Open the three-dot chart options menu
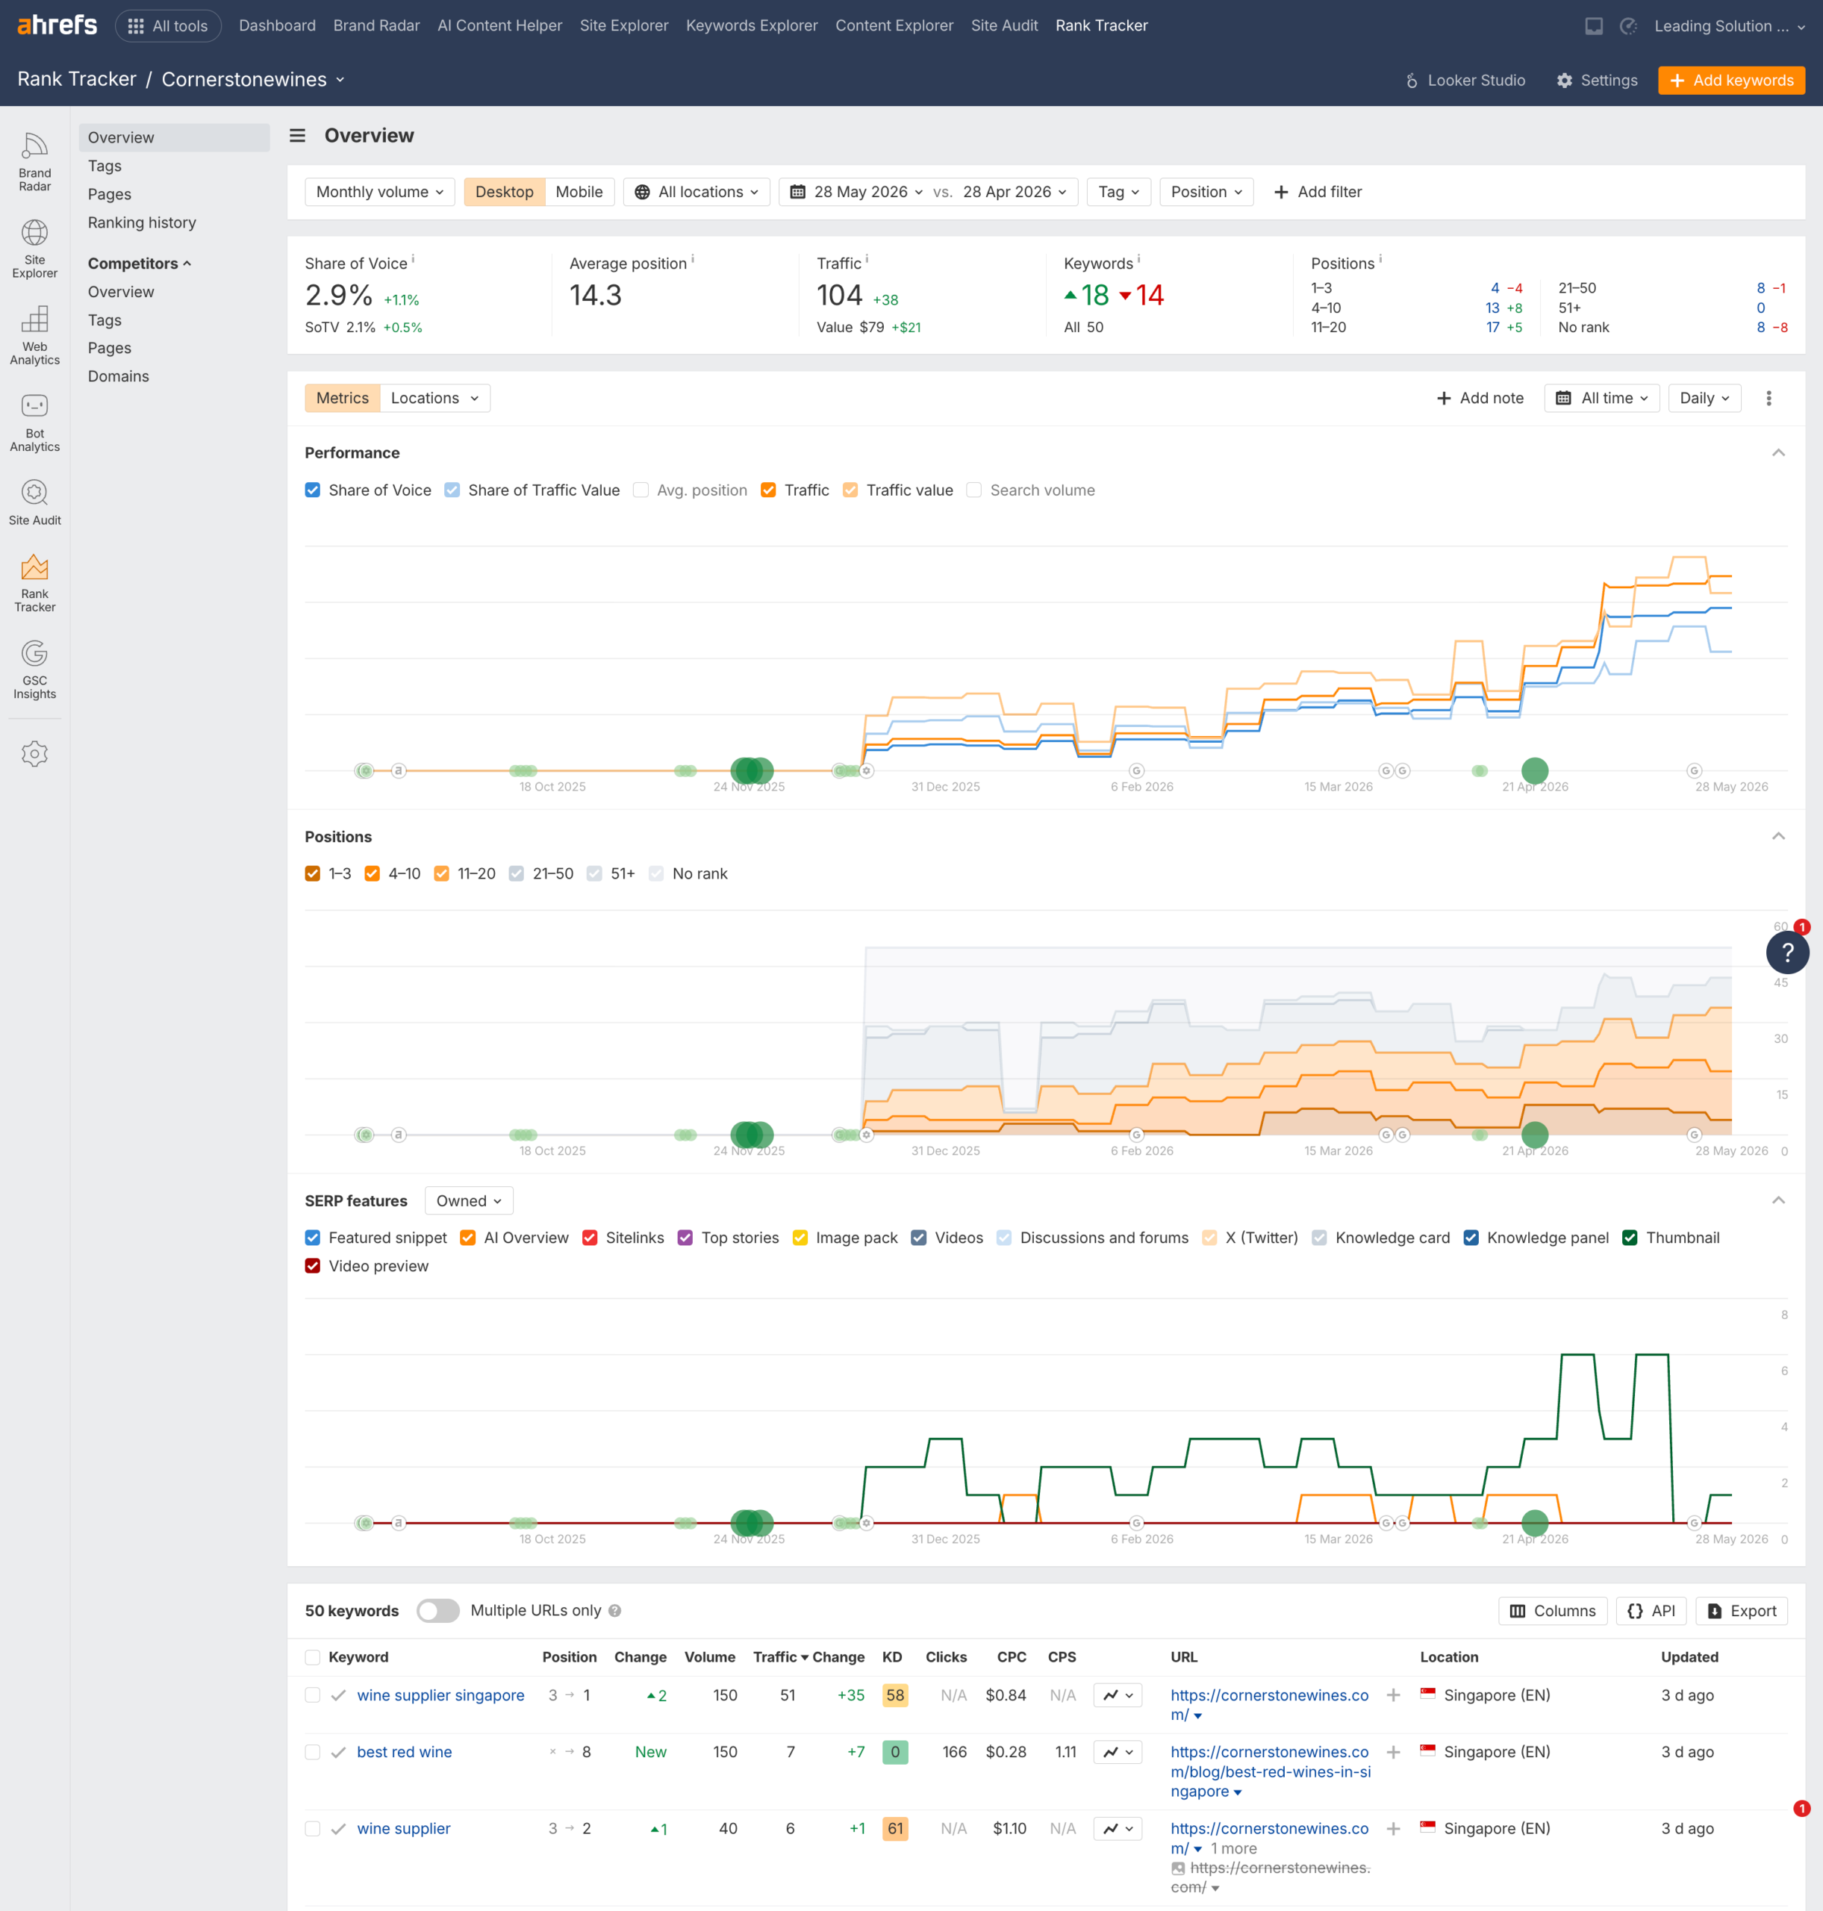This screenshot has width=1823, height=1911. [1769, 399]
